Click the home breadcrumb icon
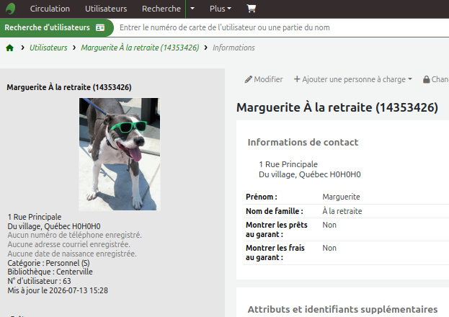Viewport: 449px width, 317px height. [x=10, y=48]
